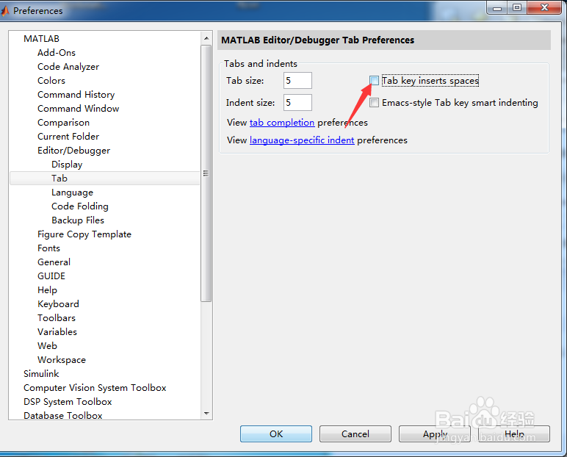
Task: Click the Tab size input field
Action: pyautogui.click(x=297, y=80)
